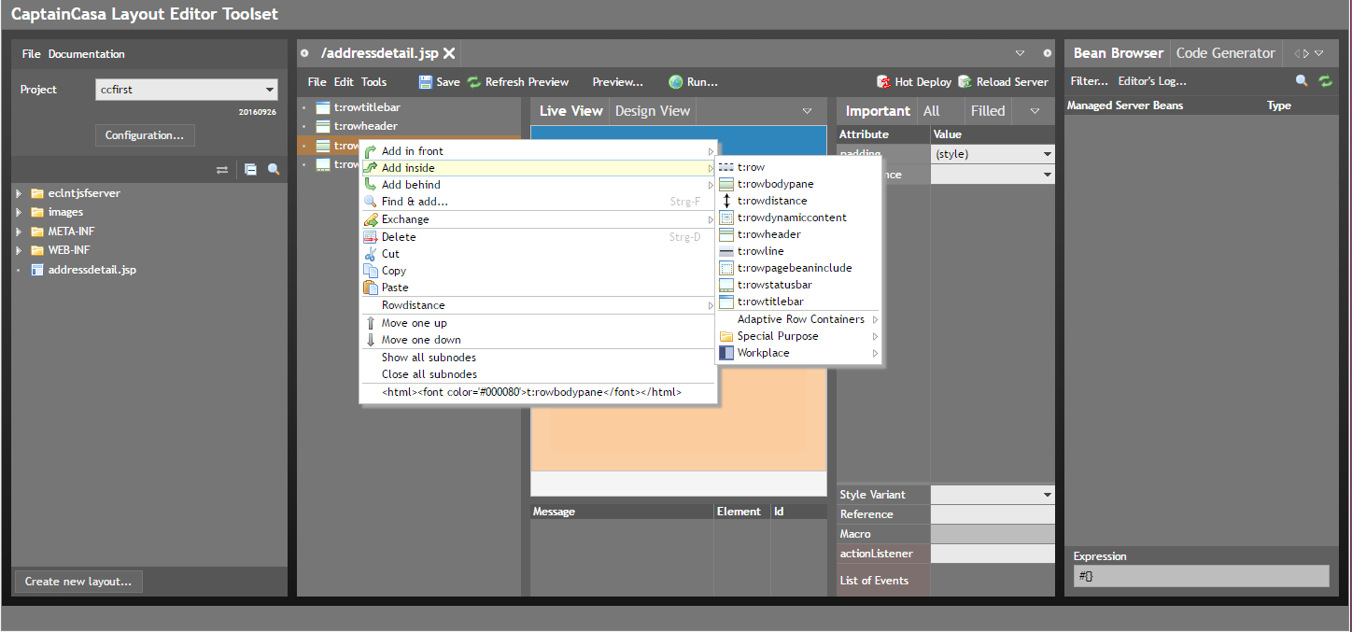This screenshot has height=632, width=1352.
Task: Click the Expression input field
Action: tap(1201, 576)
